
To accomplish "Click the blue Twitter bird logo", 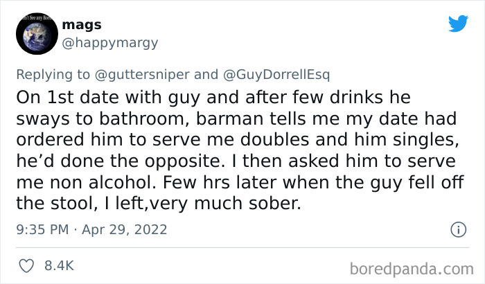I will tap(457, 24).
